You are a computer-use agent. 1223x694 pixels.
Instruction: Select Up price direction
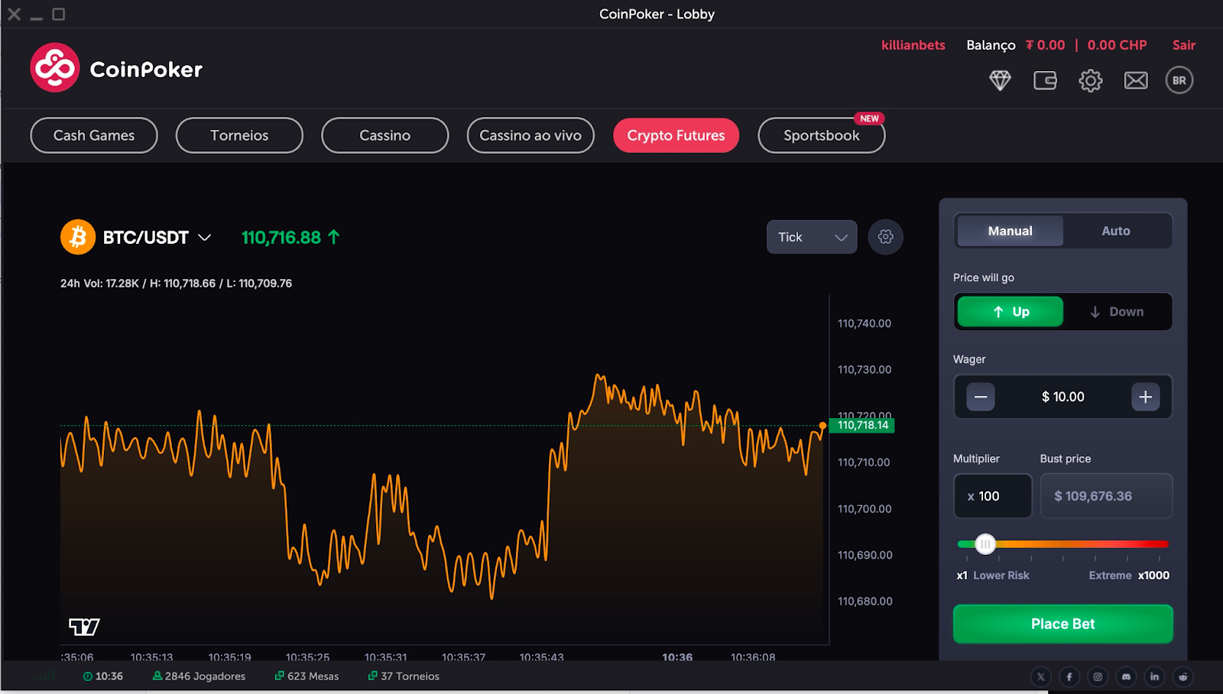pyautogui.click(x=1011, y=312)
